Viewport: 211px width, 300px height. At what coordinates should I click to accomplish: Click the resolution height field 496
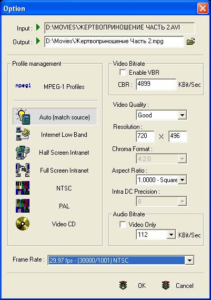pyautogui.click(x=178, y=136)
